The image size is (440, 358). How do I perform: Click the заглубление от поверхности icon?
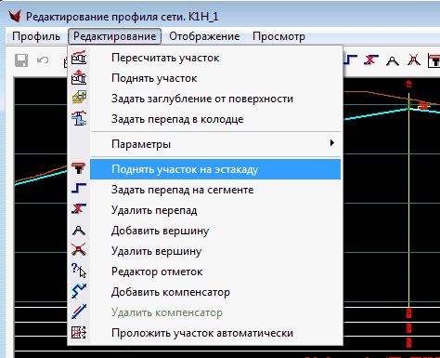coord(79,98)
